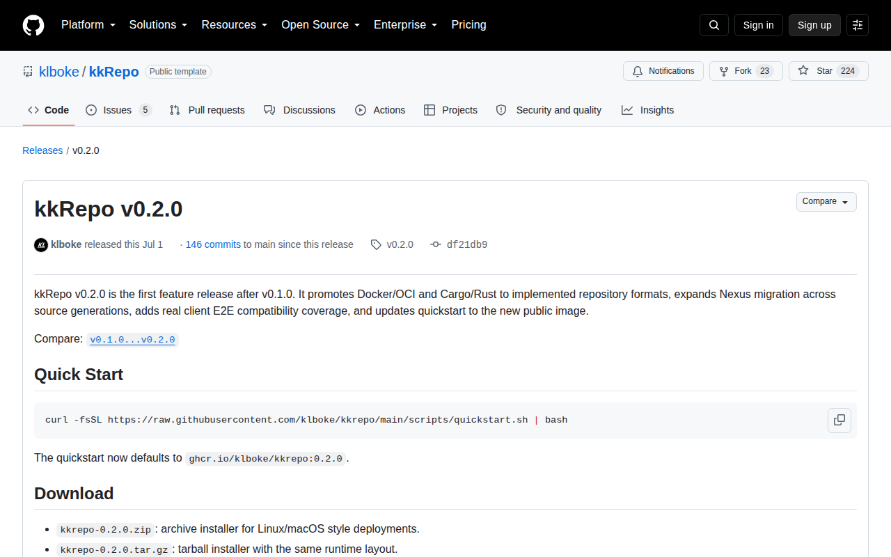Open the klboke owner link
The width and height of the screenshot is (891, 557).
pyautogui.click(x=59, y=72)
